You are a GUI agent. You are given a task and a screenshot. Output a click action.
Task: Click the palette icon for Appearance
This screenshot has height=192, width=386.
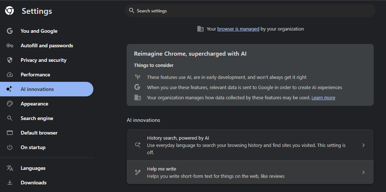pos(9,104)
